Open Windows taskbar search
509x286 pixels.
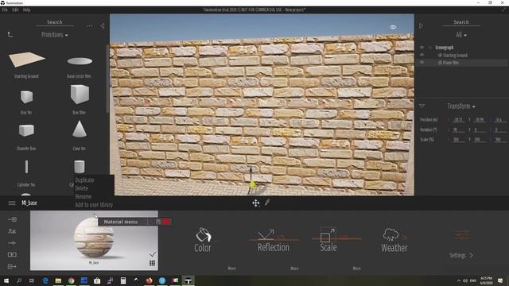coord(19,280)
